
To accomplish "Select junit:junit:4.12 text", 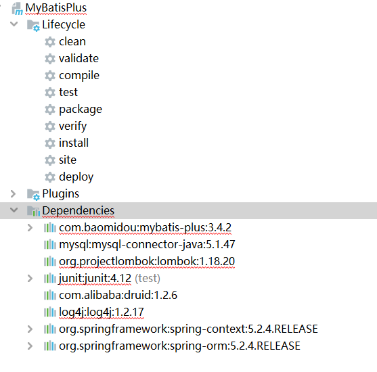I will coord(95,279).
